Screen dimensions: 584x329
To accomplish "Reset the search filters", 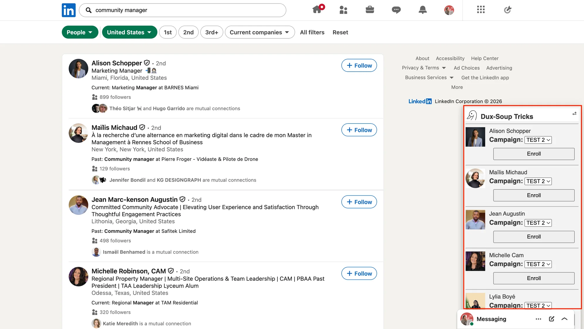I will click(340, 32).
